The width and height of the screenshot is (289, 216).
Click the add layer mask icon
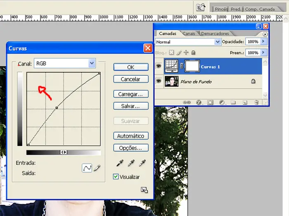pyautogui.click(x=210, y=102)
